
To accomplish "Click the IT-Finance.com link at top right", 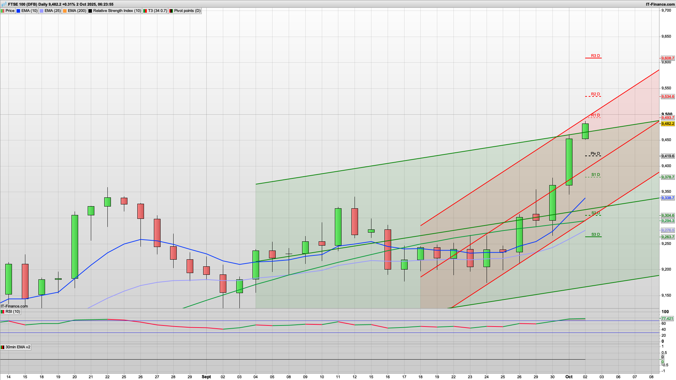I will click(x=660, y=4).
